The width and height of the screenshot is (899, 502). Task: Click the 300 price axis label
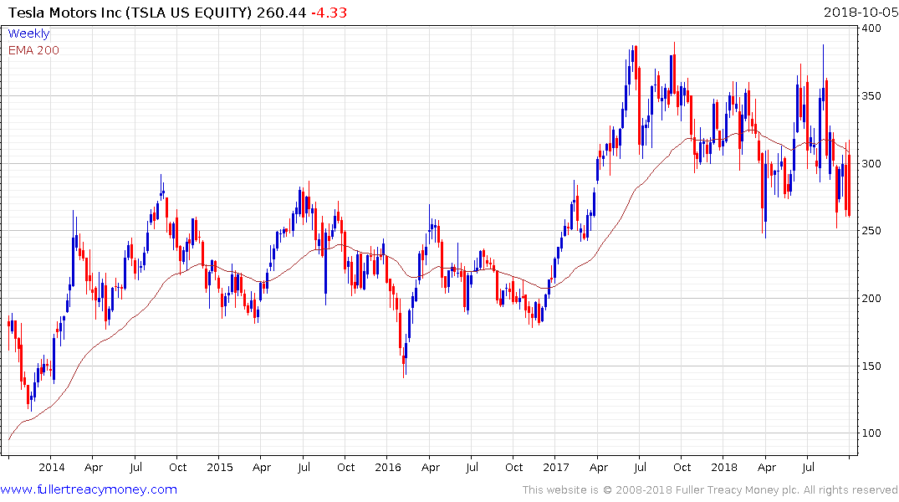click(871, 163)
